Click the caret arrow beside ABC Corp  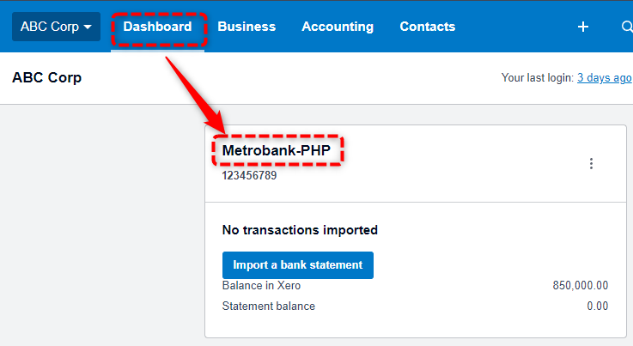click(x=88, y=27)
